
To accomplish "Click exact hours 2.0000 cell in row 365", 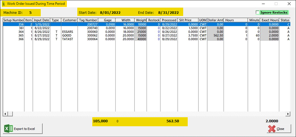I will (x=270, y=35).
